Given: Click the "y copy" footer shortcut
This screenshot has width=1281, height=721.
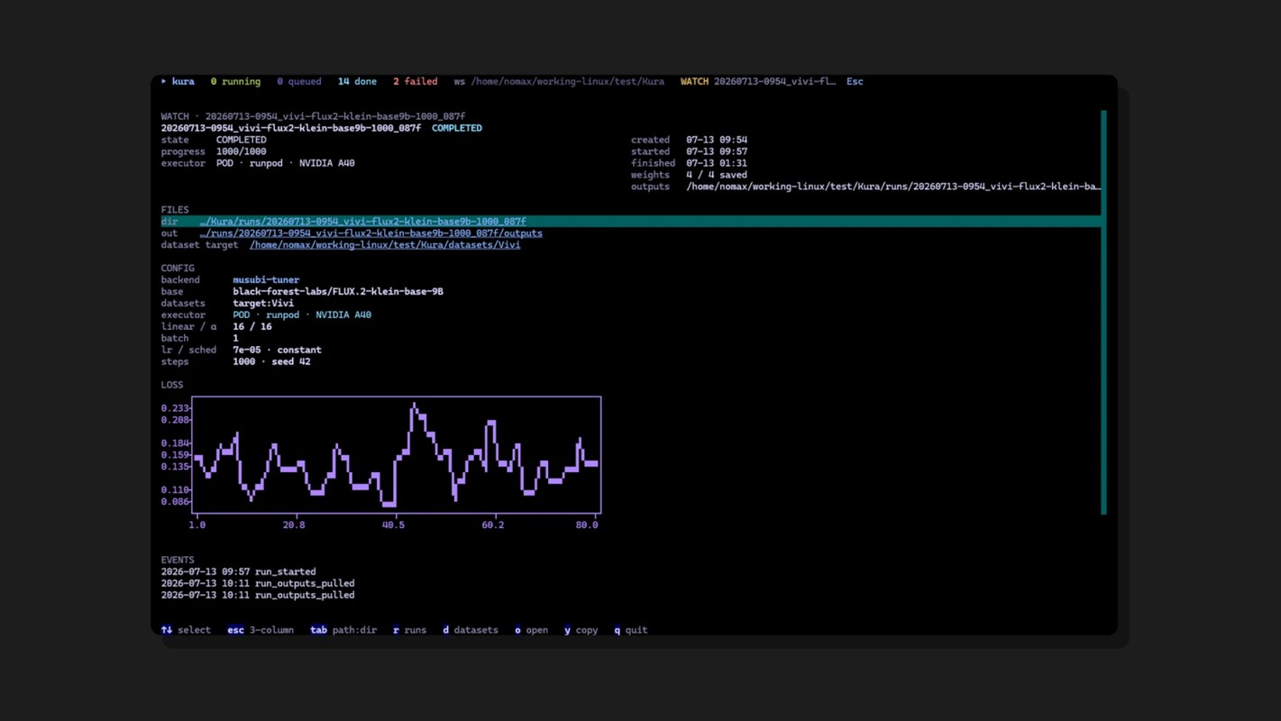Looking at the screenshot, I should [581, 630].
